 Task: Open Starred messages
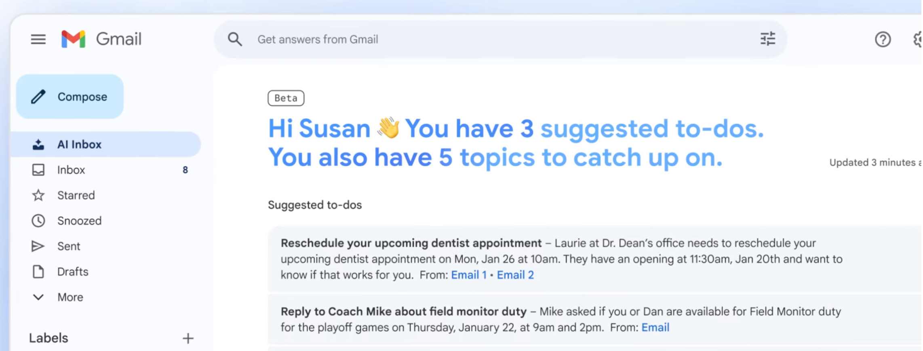pyautogui.click(x=105, y=195)
